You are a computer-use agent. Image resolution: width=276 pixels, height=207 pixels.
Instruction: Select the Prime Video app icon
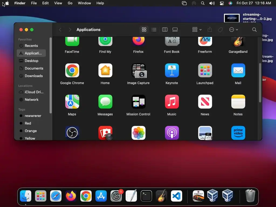click(238, 133)
